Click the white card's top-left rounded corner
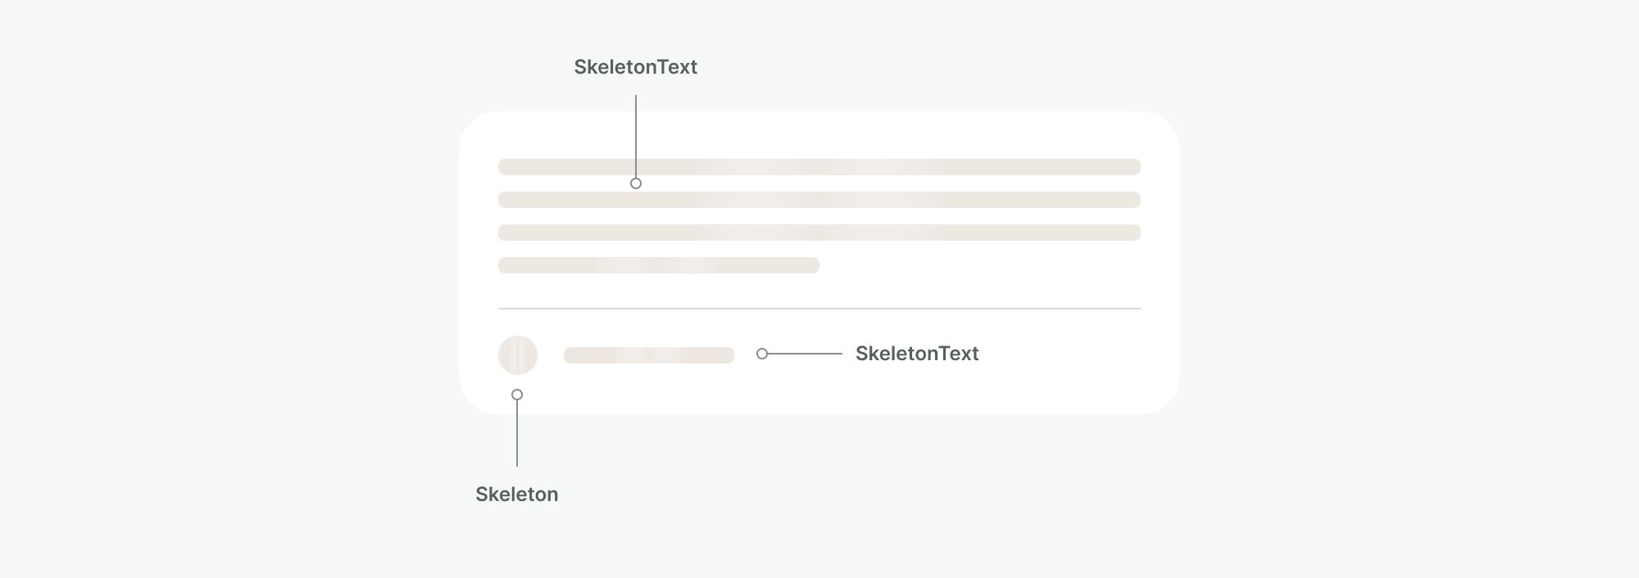1639x578 pixels. (474, 126)
